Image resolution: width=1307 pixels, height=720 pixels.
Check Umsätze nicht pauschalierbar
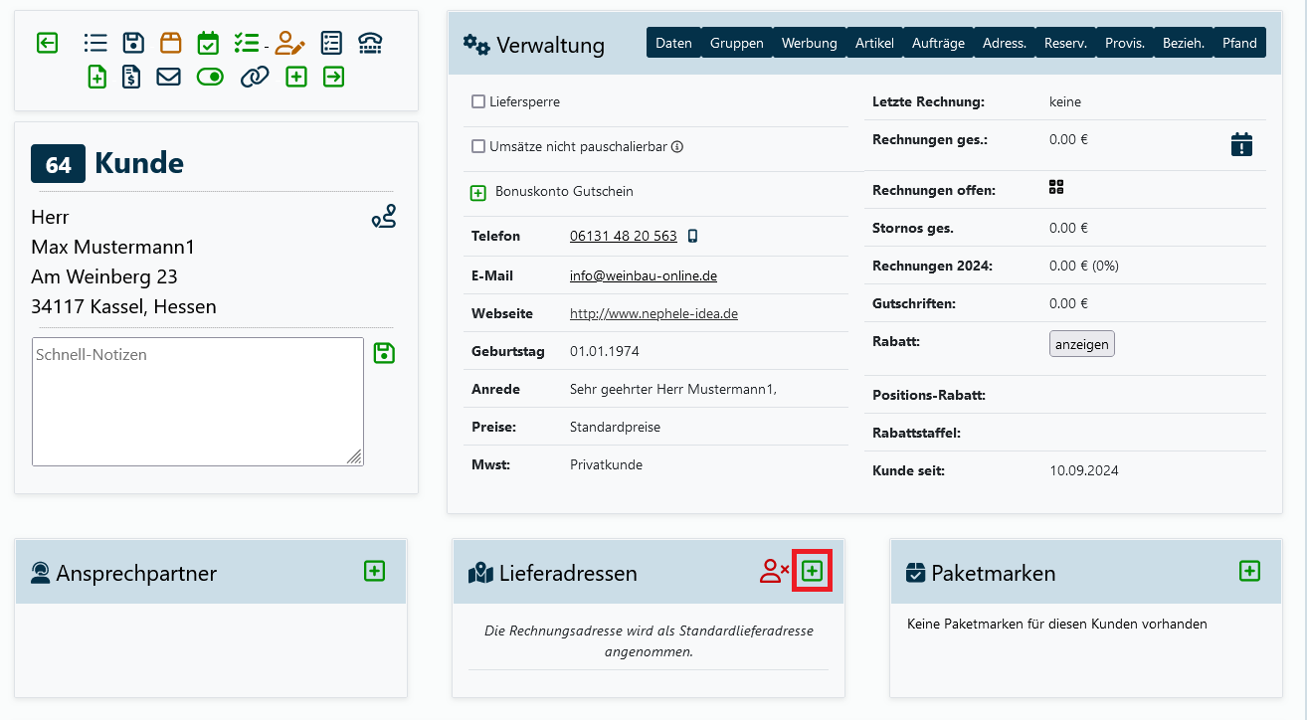point(478,146)
